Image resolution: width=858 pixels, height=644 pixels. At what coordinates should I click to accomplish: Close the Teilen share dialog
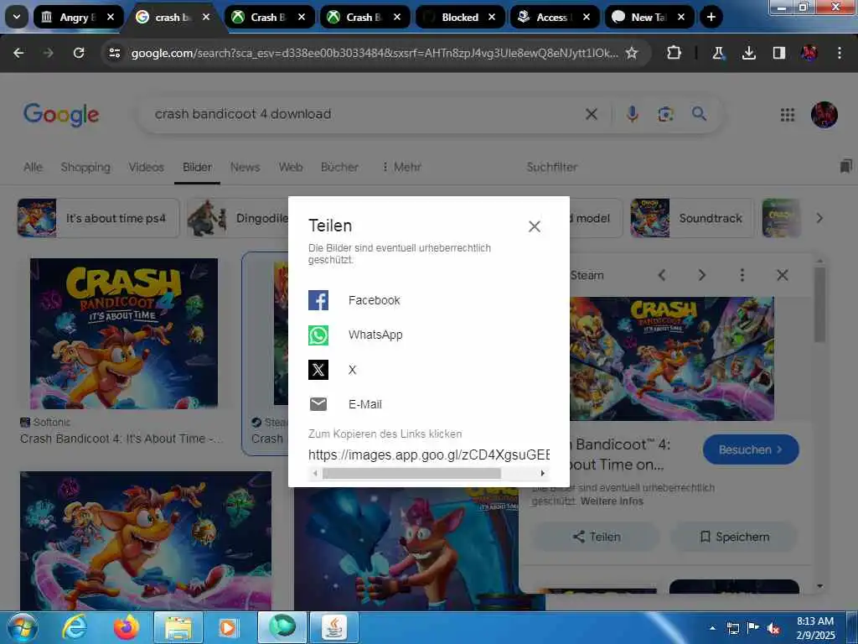tap(535, 226)
